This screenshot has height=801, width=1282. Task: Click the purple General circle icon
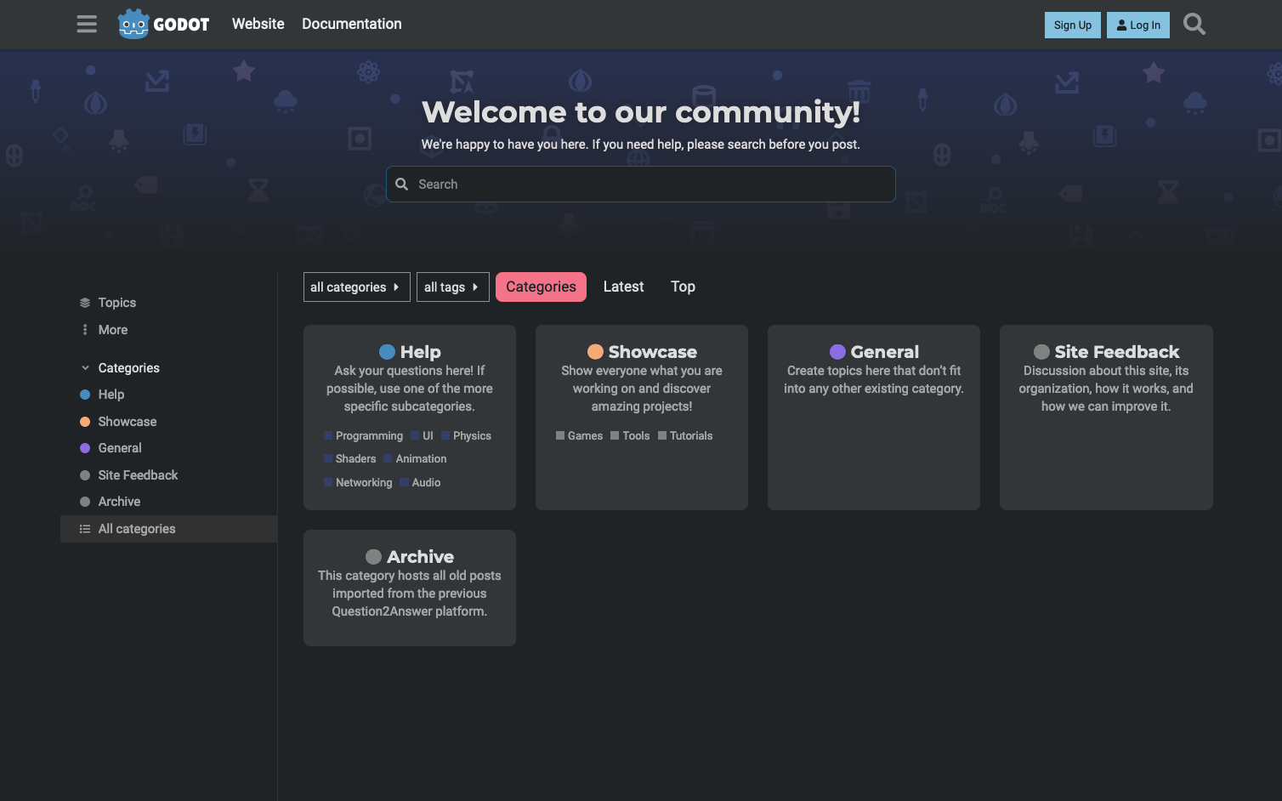coord(837,351)
